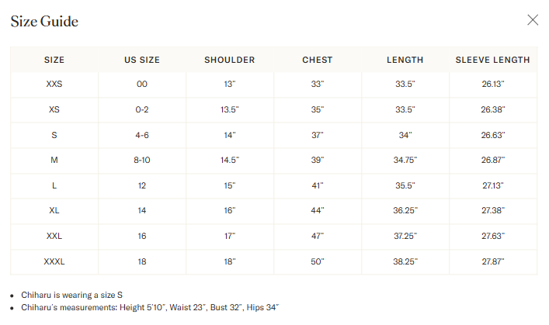Click the CHEST column header

[x=318, y=61]
